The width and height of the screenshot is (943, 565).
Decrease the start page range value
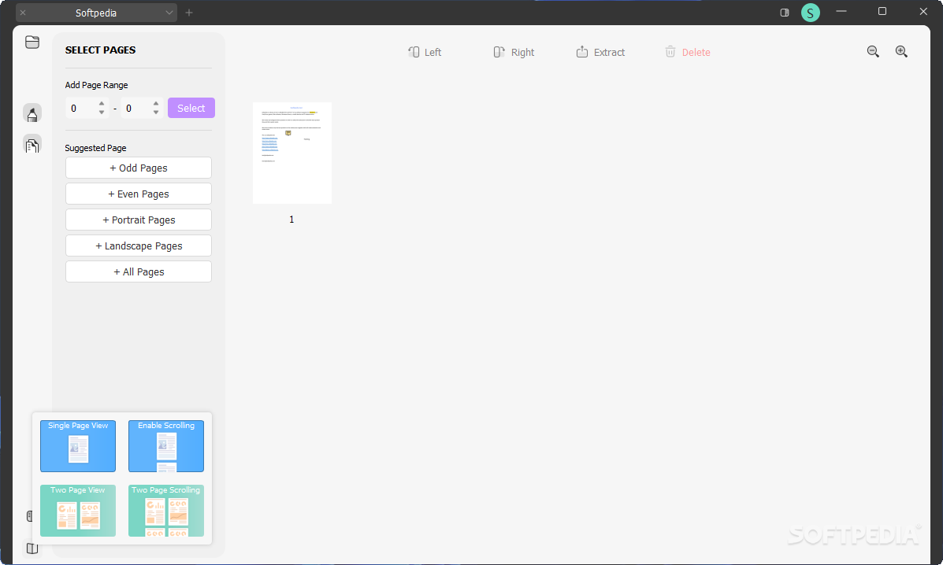point(102,113)
